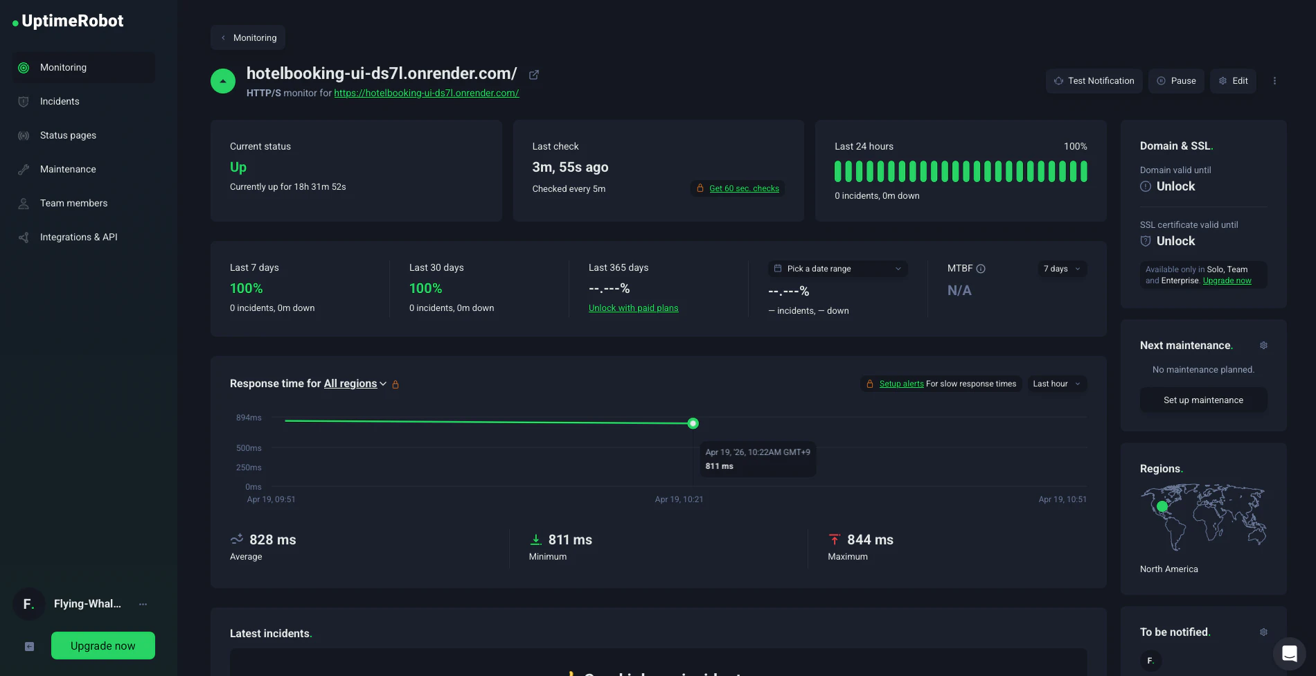Click the '844 ms' maximum value

coord(871,540)
